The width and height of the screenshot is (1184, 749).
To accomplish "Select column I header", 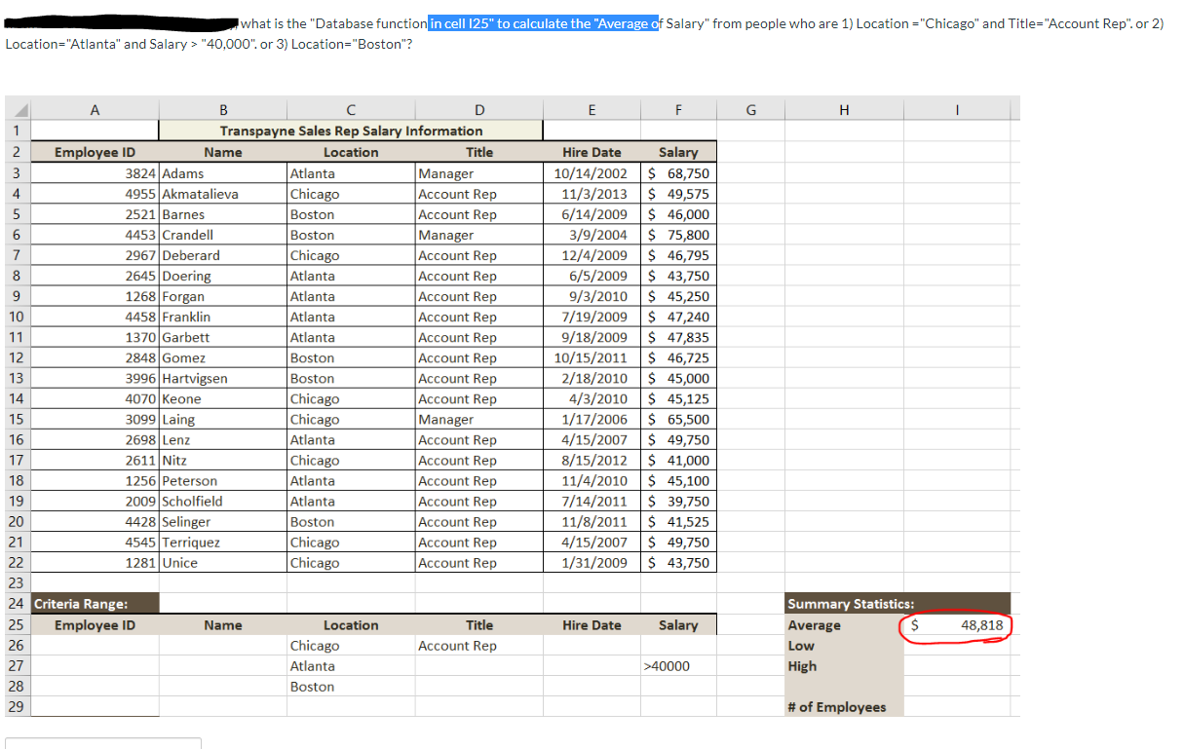I will 956,107.
